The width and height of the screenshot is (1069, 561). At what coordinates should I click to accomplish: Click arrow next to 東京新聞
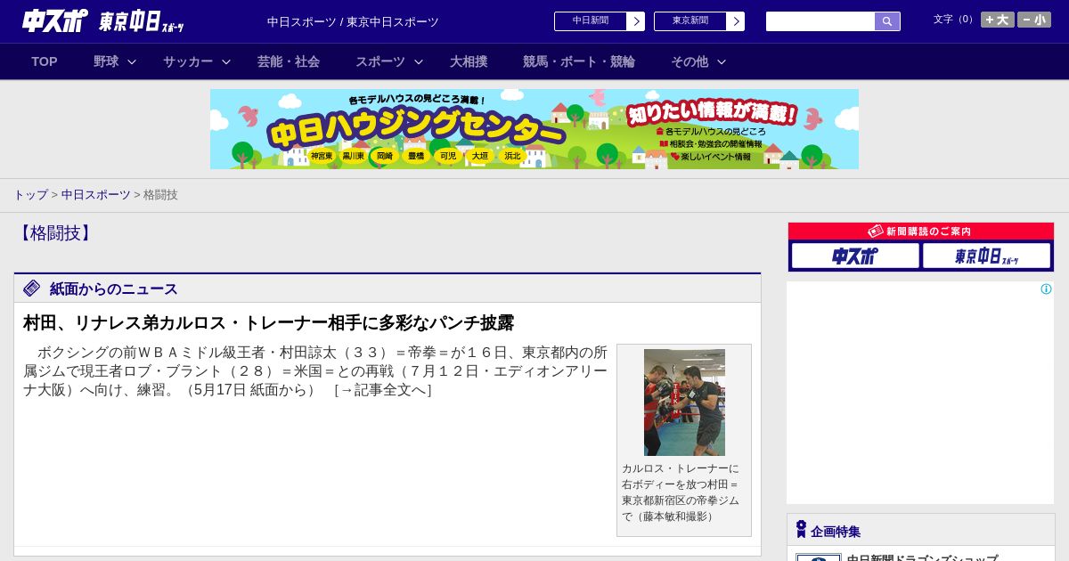(x=735, y=21)
